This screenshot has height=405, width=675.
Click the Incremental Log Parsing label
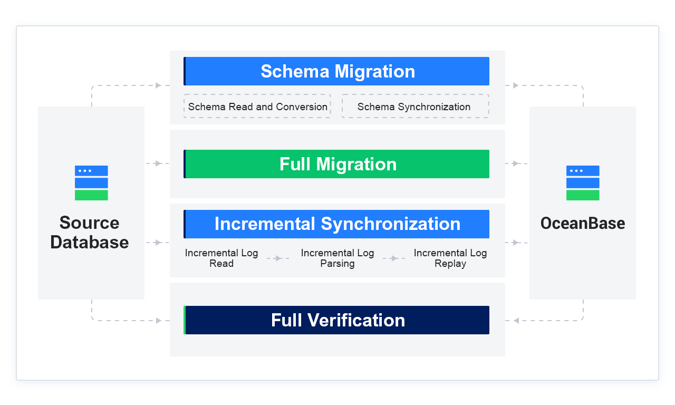click(x=337, y=258)
